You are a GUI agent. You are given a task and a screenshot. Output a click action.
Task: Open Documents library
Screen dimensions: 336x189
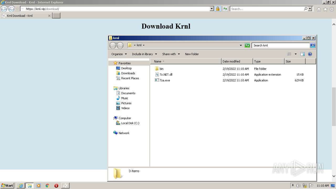coord(128,93)
